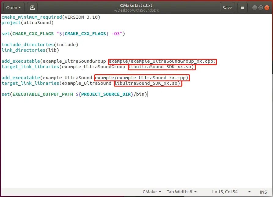Screen dimensions: 273x197
Task: Open the CMake language selector
Action: (152, 192)
